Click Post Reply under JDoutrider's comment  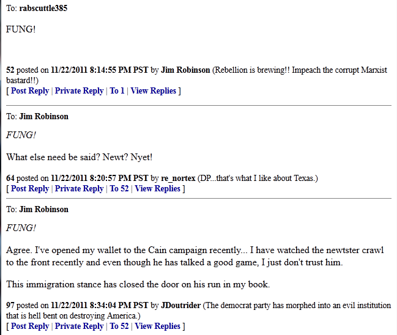coord(30,326)
